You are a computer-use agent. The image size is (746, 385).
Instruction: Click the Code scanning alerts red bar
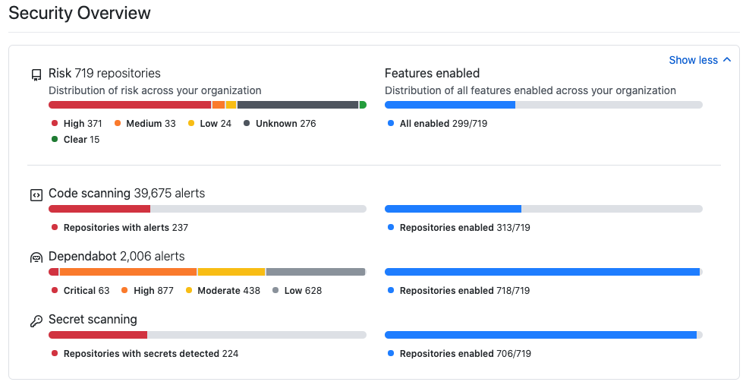point(99,209)
